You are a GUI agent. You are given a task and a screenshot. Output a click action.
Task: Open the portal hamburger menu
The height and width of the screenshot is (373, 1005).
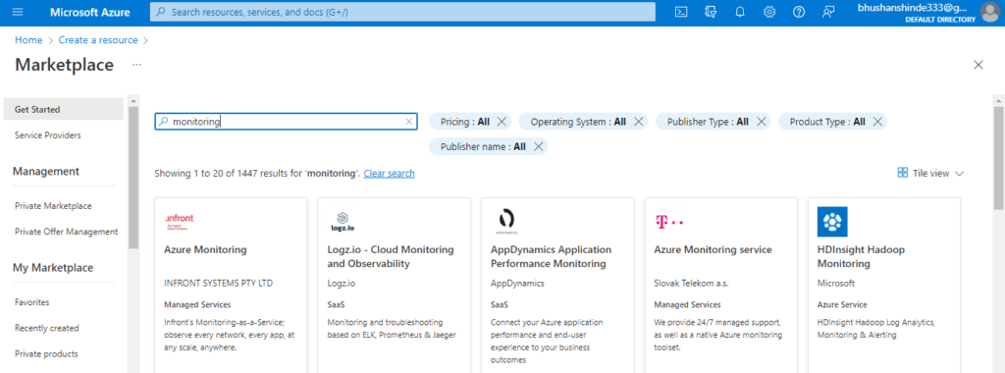coord(18,12)
